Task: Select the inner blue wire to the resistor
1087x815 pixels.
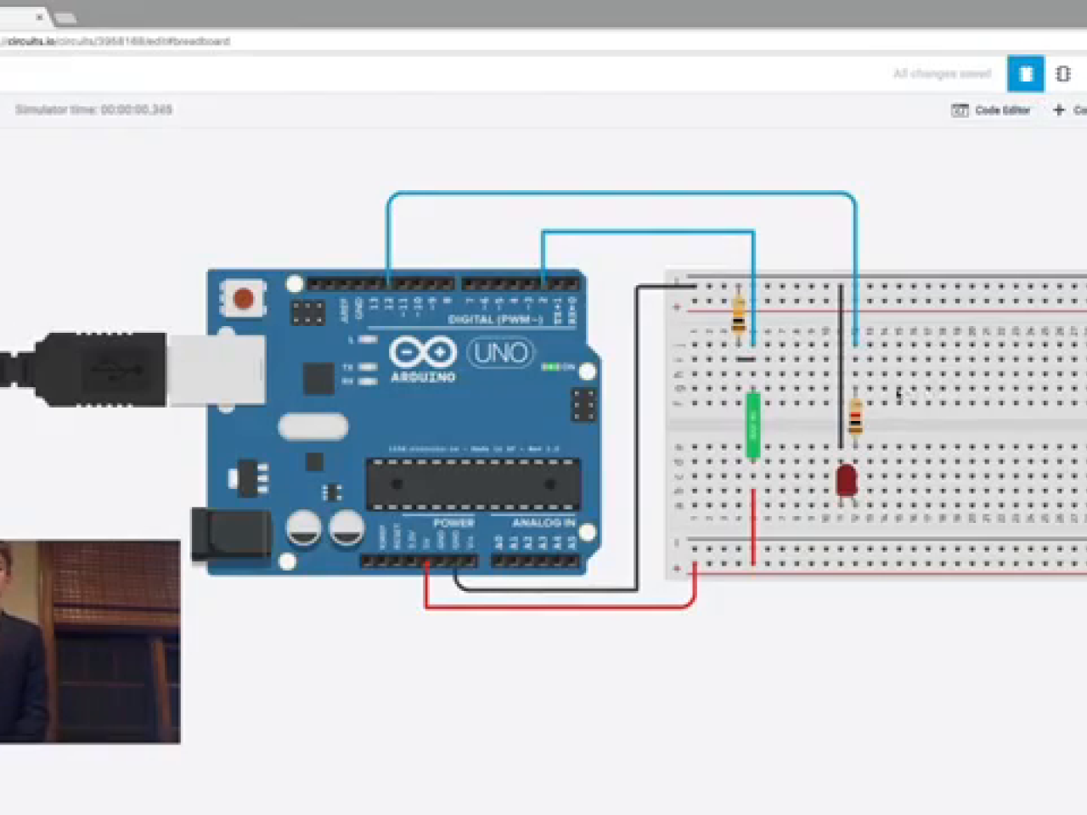Action: [647, 232]
